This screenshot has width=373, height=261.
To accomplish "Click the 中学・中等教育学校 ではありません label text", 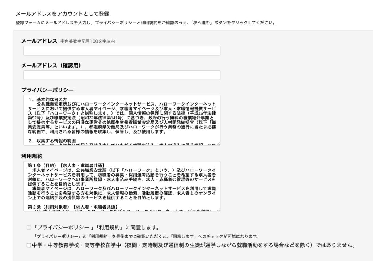I will (193, 245).
